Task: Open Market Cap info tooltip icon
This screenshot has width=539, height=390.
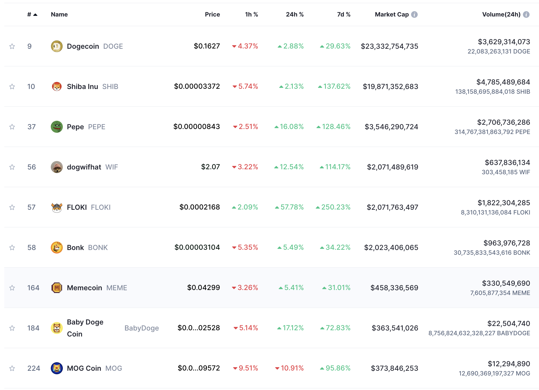Action: click(x=414, y=14)
